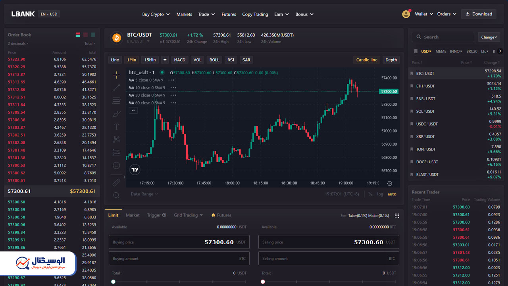Select the text annotation tool
Screen dimensions: 508x286
(116, 127)
